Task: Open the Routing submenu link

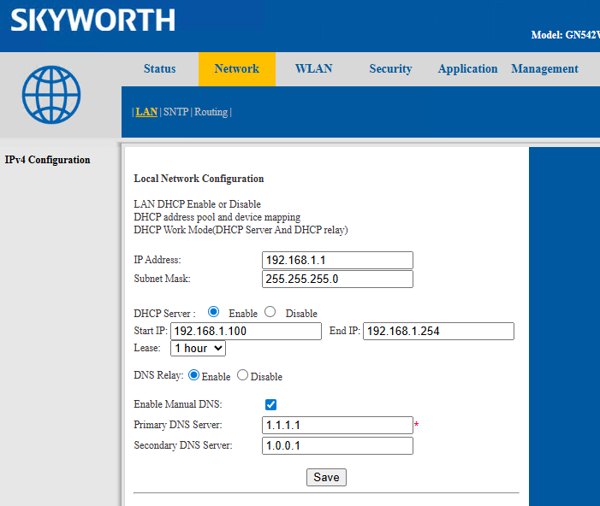Action: [x=211, y=112]
